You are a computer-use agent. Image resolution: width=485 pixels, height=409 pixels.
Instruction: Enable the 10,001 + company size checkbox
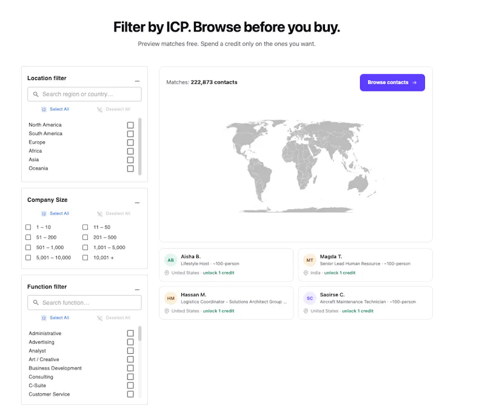85,258
